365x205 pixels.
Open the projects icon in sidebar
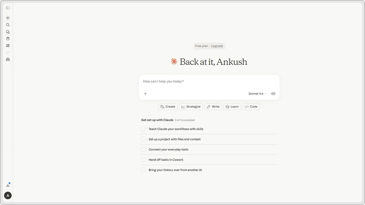[8, 39]
